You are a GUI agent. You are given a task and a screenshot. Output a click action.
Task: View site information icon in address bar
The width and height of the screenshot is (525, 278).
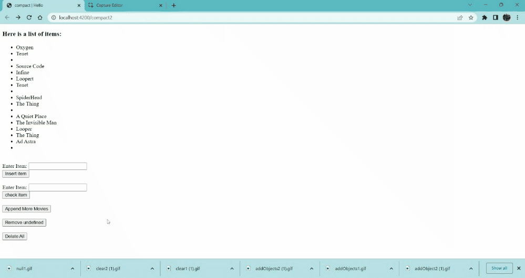click(53, 17)
